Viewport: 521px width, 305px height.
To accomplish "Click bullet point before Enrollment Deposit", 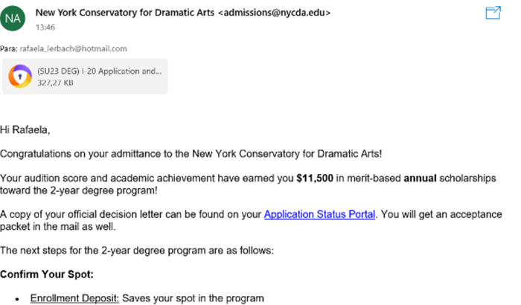I will 16,298.
